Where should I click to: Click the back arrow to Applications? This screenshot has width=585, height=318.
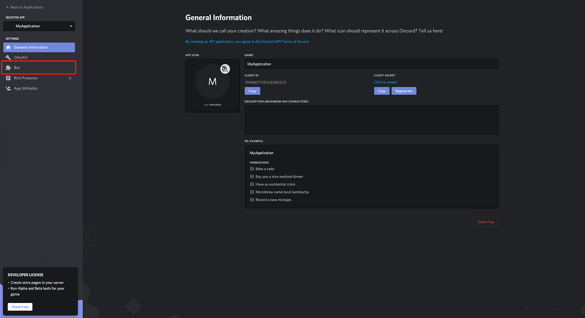pos(8,7)
